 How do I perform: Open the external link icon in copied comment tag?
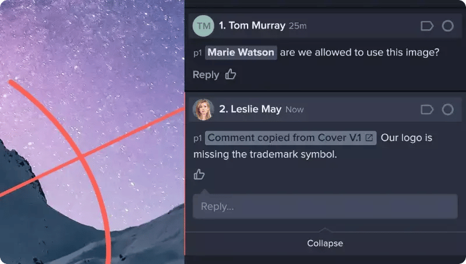(369, 138)
